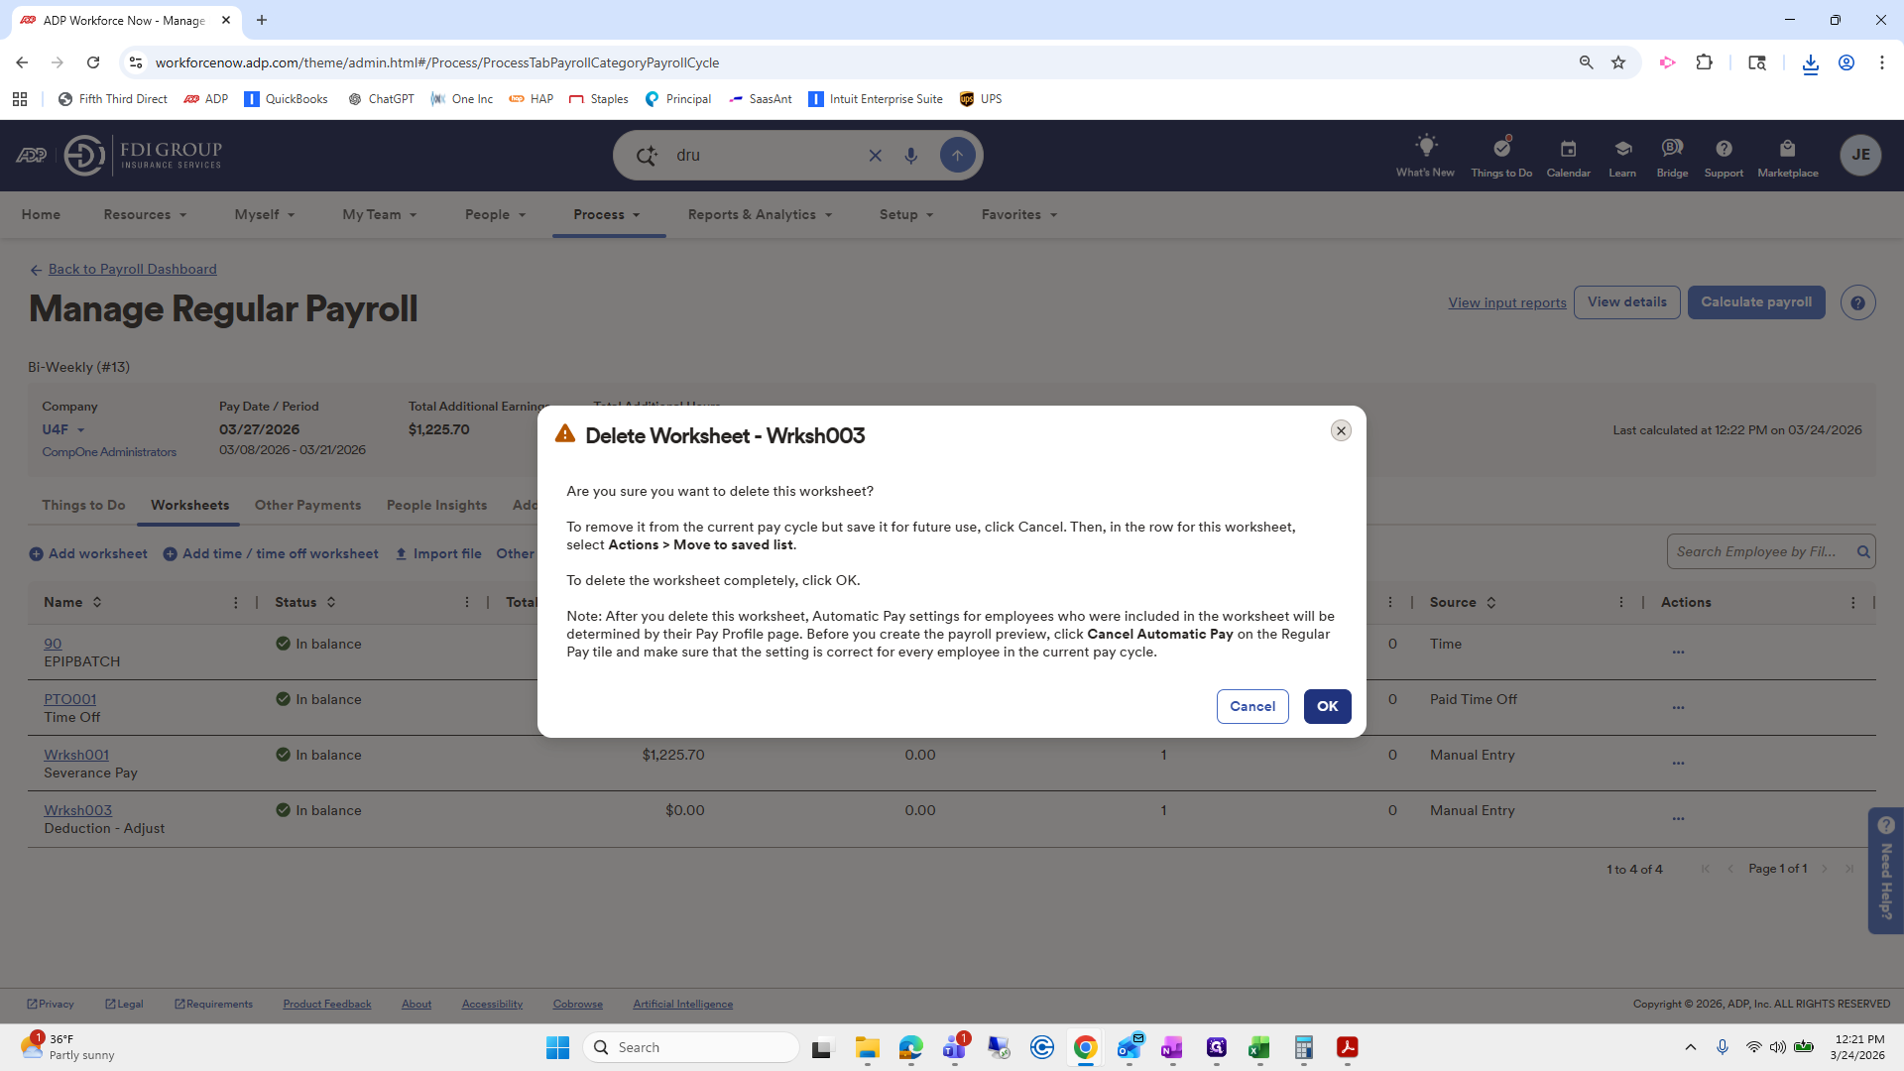Switch to the Other Payments tab
Screen dimensions: 1904x1071
pos(307,505)
